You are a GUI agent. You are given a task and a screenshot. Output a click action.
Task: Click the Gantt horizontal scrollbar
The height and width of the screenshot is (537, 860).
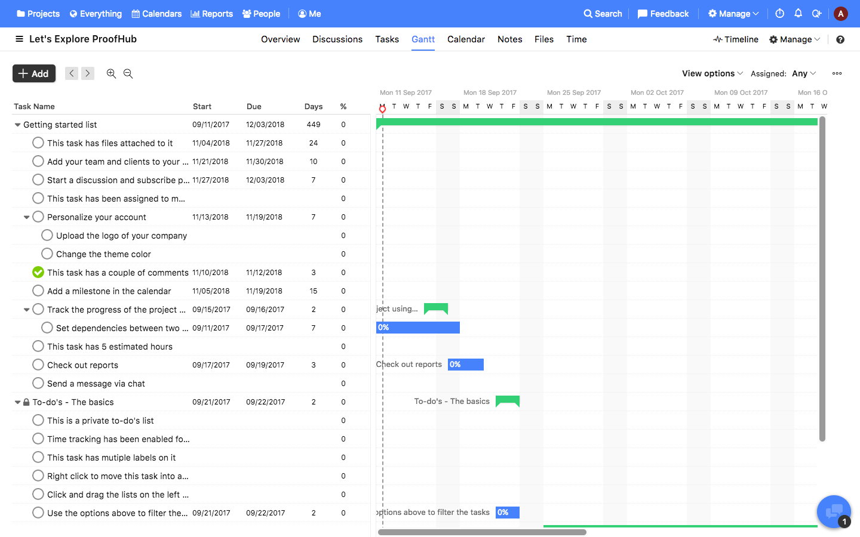482,532
